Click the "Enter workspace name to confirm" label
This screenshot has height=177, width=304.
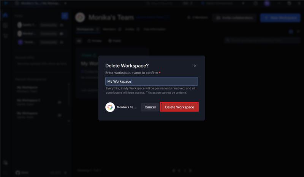point(131,73)
